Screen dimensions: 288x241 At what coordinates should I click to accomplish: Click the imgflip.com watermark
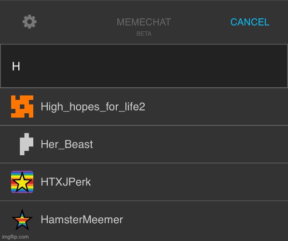click(x=15, y=237)
